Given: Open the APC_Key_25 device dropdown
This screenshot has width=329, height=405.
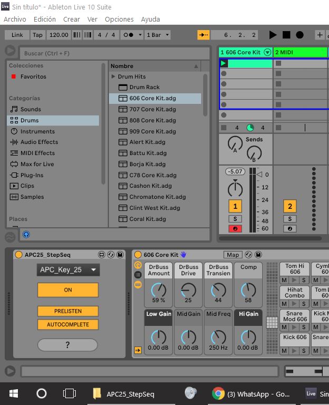Looking at the screenshot, I should [68, 270].
